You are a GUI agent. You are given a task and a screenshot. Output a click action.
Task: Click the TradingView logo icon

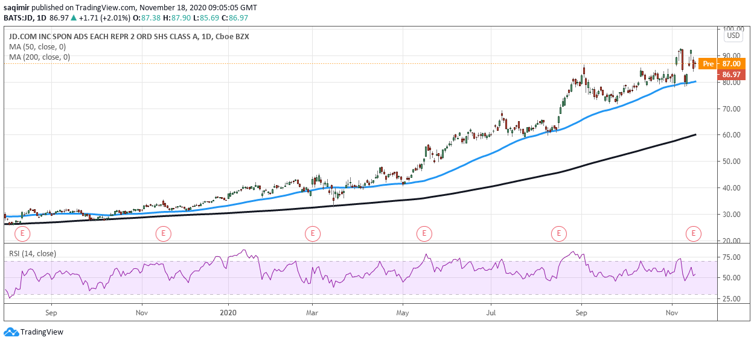[11, 332]
